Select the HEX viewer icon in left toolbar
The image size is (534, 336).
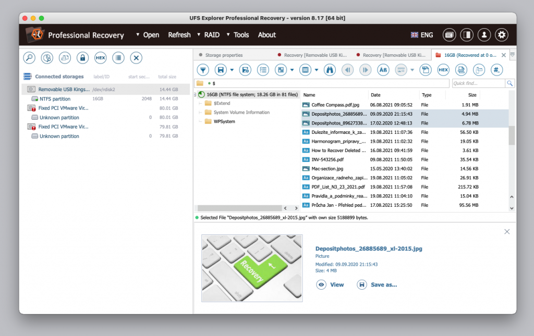100,58
